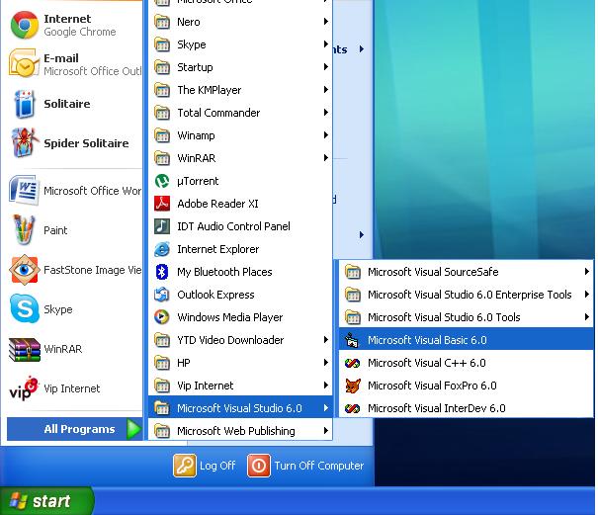Viewport: 598px width, 515px height.
Task: Click "The KMPlayer" label text
Action: coord(209,90)
